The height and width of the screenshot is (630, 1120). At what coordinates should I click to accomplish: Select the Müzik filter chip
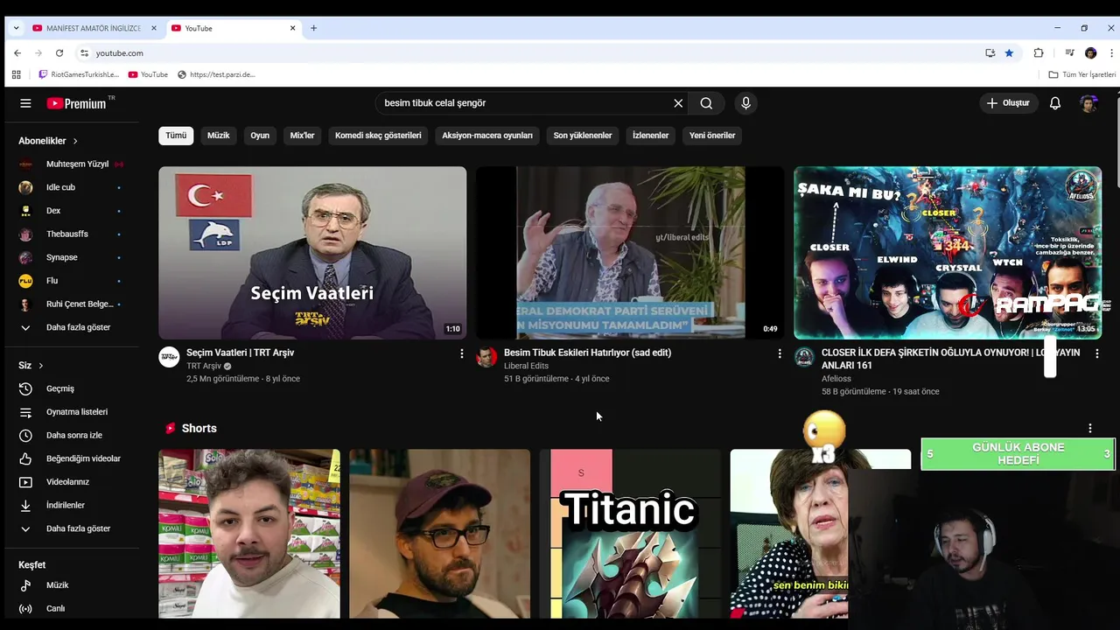pos(218,136)
